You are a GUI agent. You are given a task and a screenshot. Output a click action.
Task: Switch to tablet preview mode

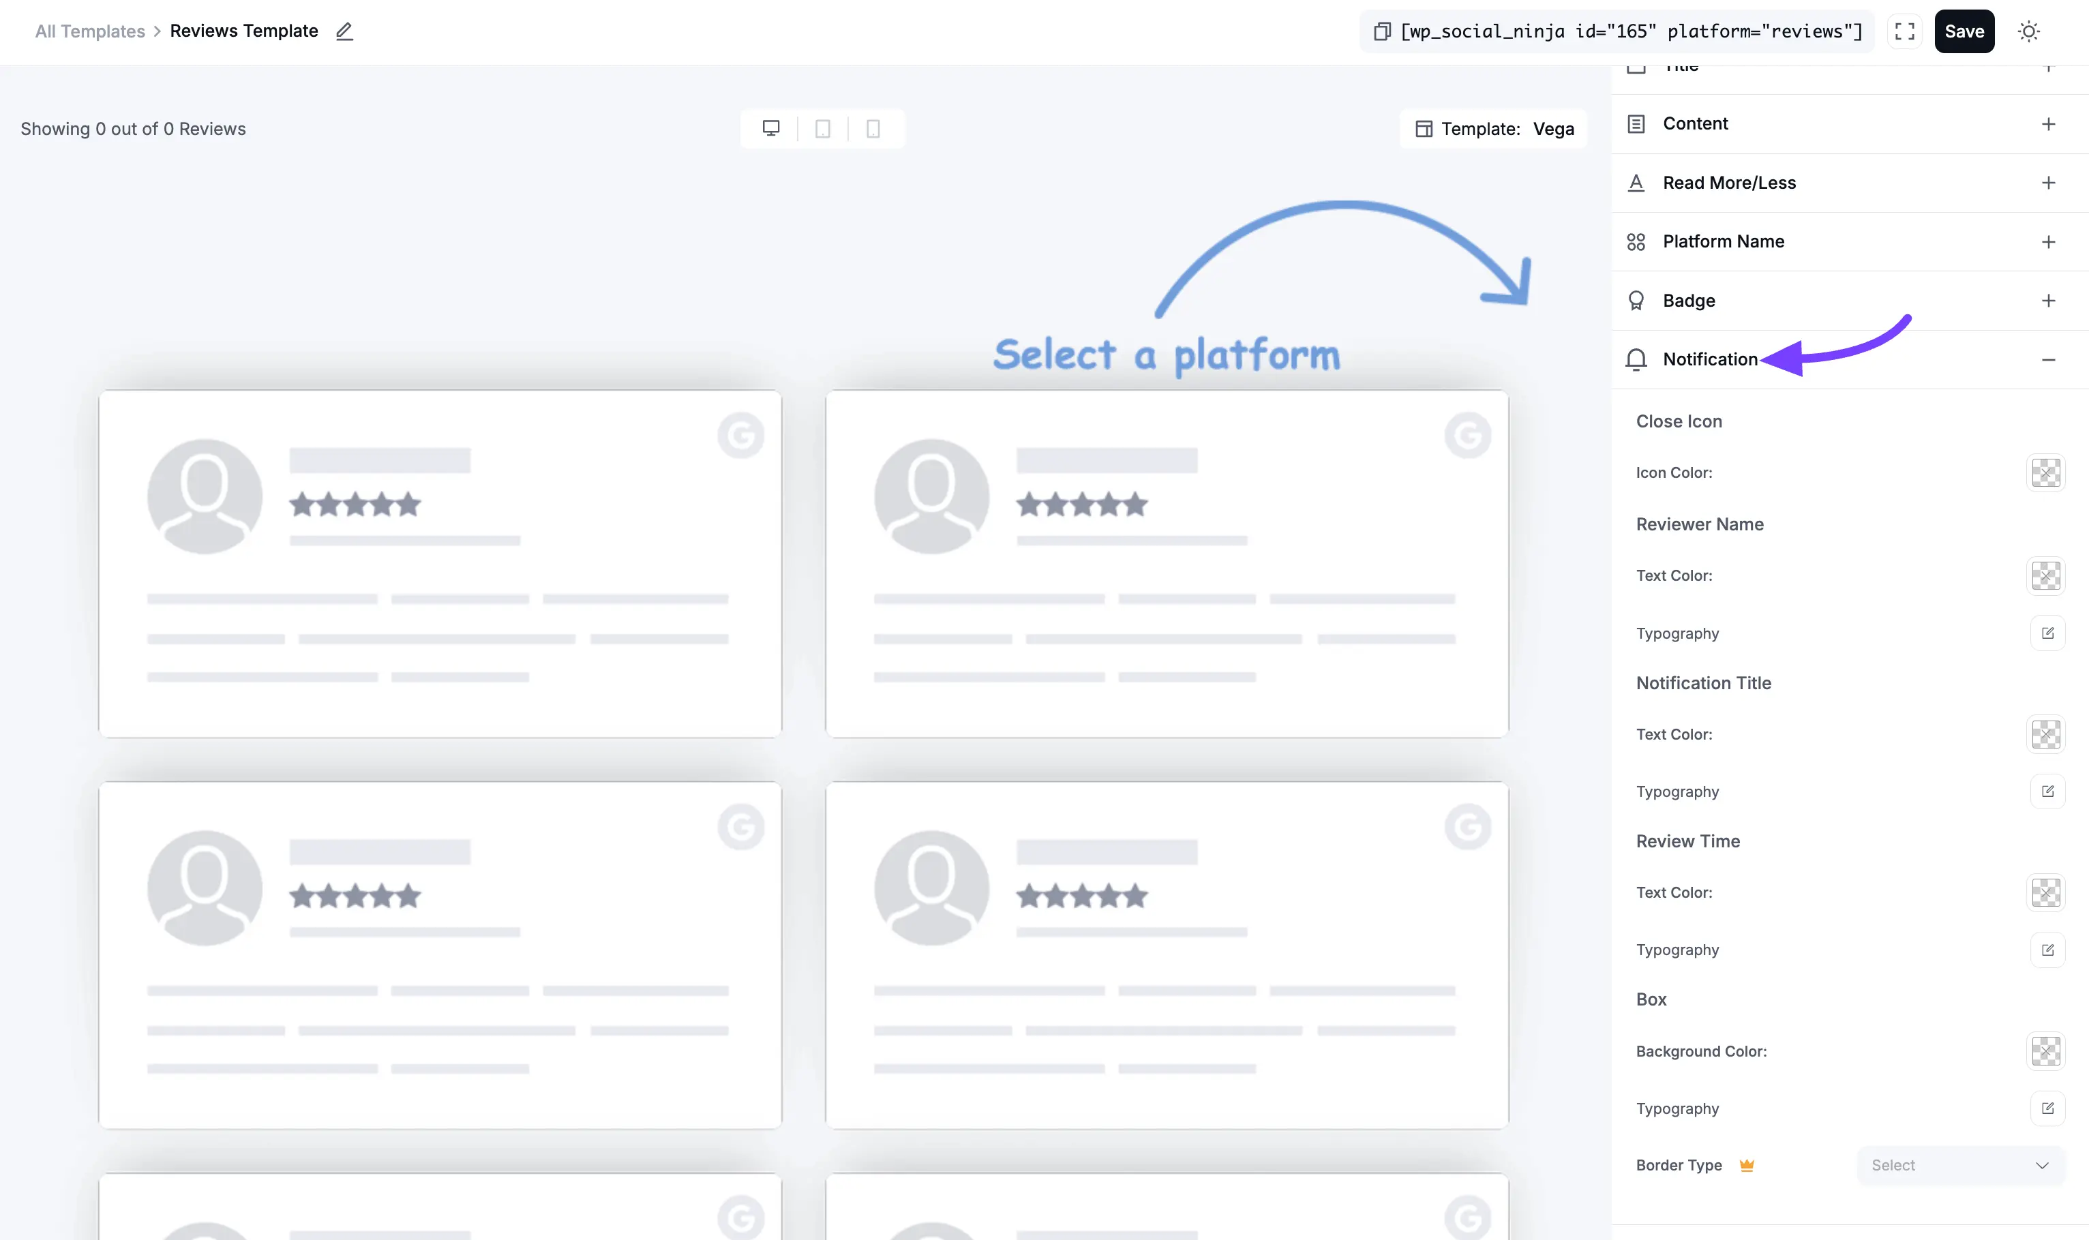[822, 128]
